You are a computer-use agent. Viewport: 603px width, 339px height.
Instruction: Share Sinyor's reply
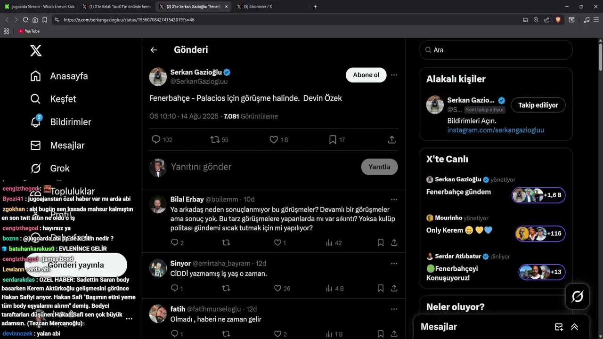point(394,288)
